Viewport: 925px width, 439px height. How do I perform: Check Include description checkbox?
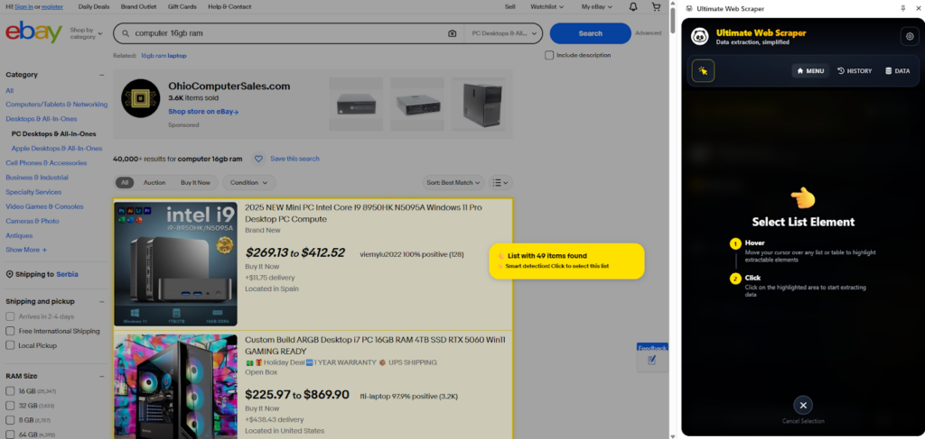(x=549, y=55)
